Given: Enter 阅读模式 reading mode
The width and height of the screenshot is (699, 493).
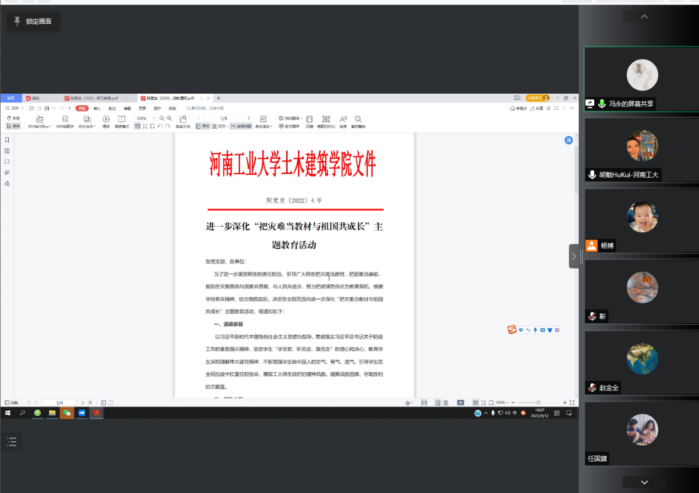Looking at the screenshot, I should coord(121,122).
